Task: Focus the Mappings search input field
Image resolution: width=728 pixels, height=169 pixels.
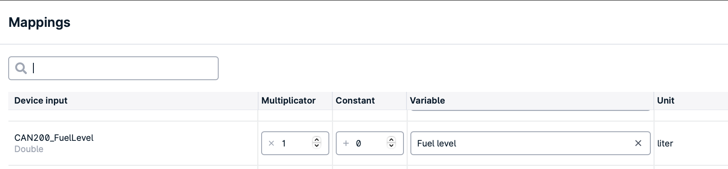Action: pyautogui.click(x=113, y=68)
